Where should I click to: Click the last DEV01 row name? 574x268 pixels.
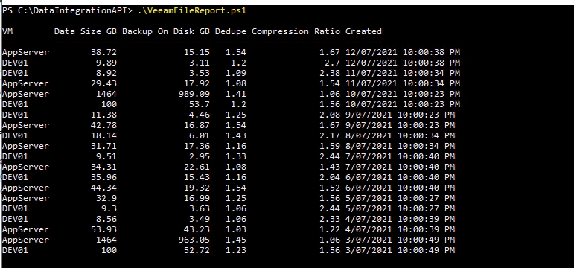15,250
